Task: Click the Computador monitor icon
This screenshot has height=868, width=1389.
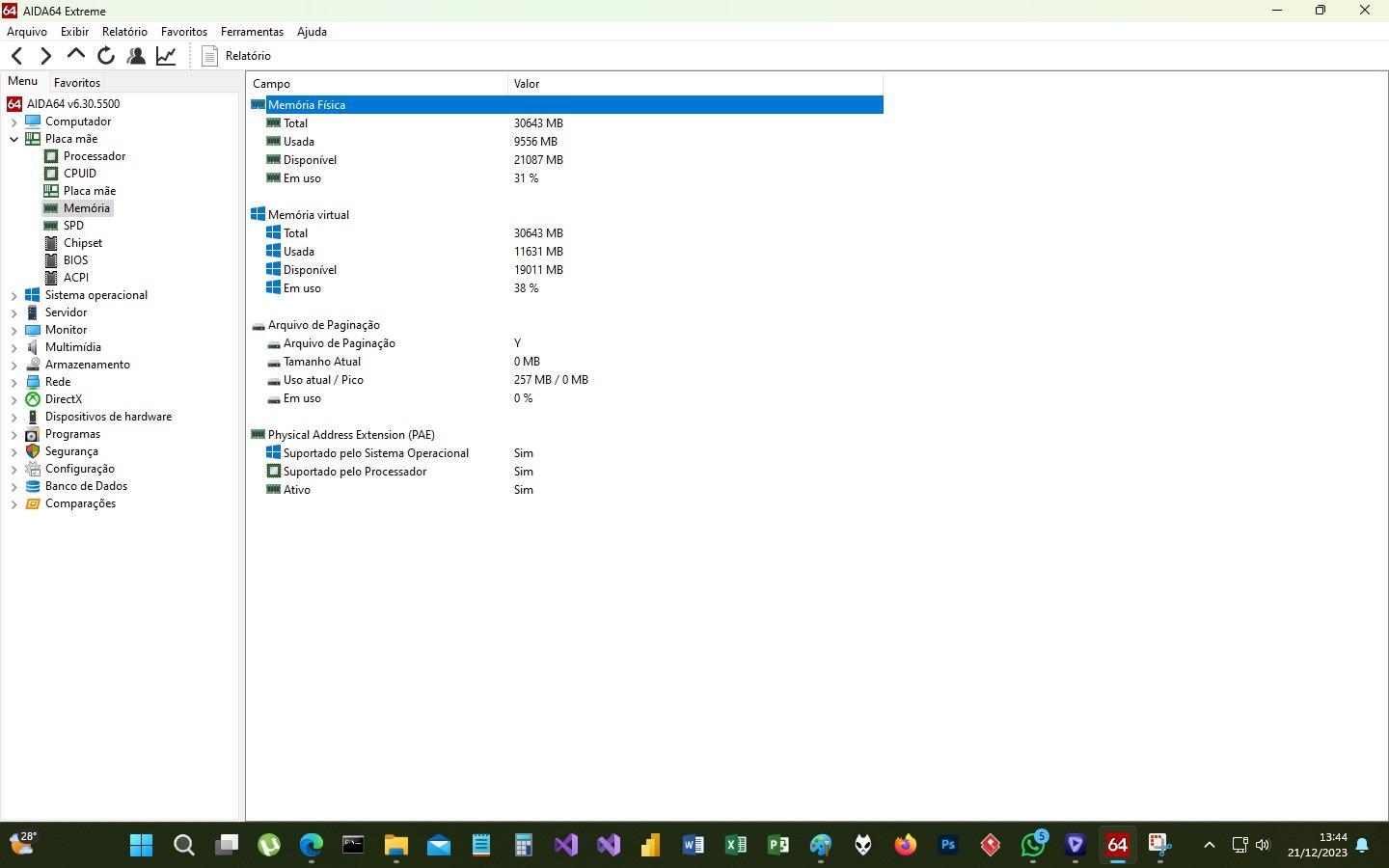Action: coord(33,122)
